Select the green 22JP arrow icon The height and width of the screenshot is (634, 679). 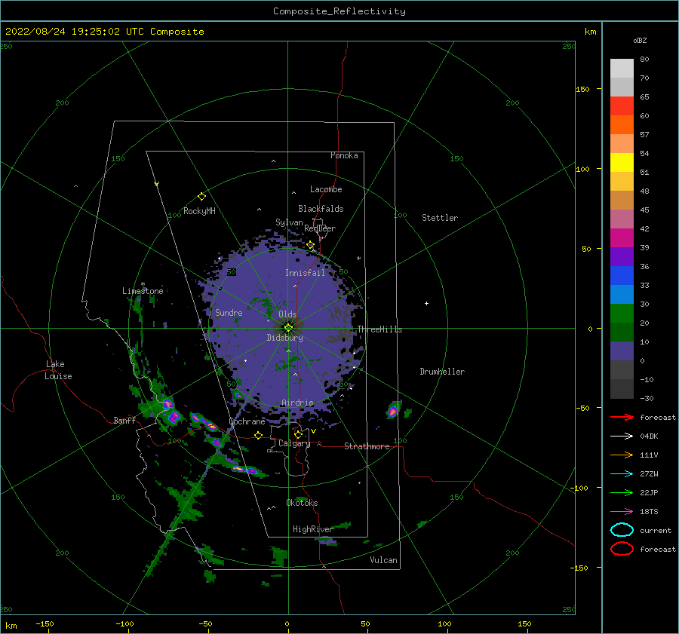coord(622,492)
